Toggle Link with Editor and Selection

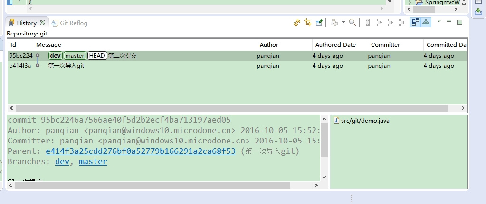coord(308,23)
